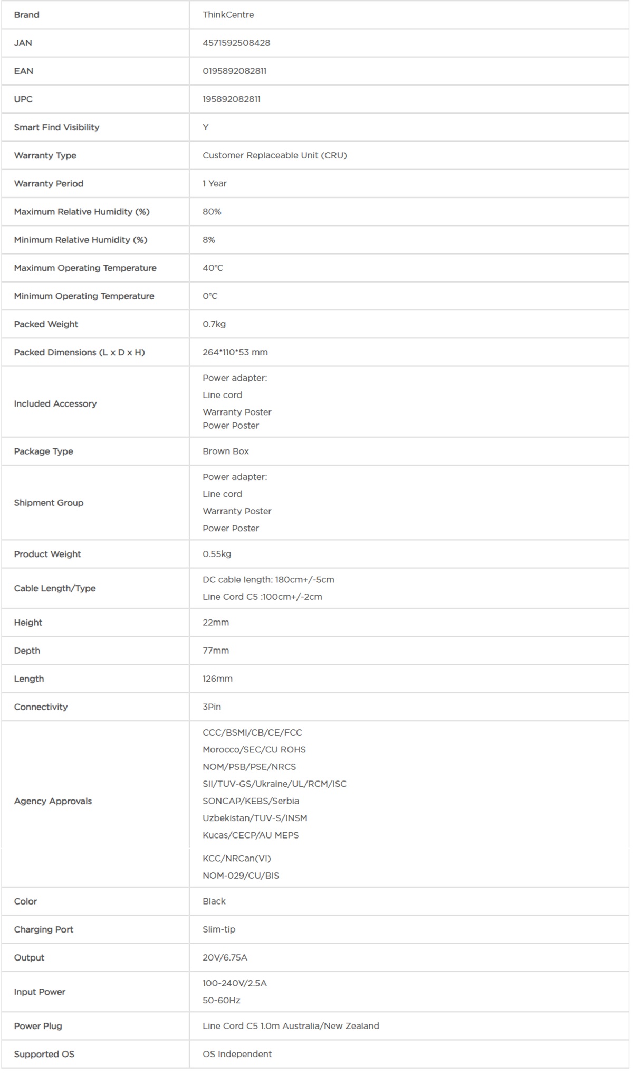Click the Connectivity 3Pin value
Screen dimensions: 633x1073
coord(212,707)
